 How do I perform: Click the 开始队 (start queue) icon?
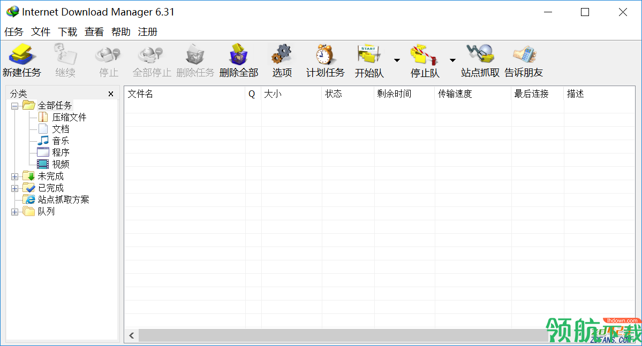(369, 55)
